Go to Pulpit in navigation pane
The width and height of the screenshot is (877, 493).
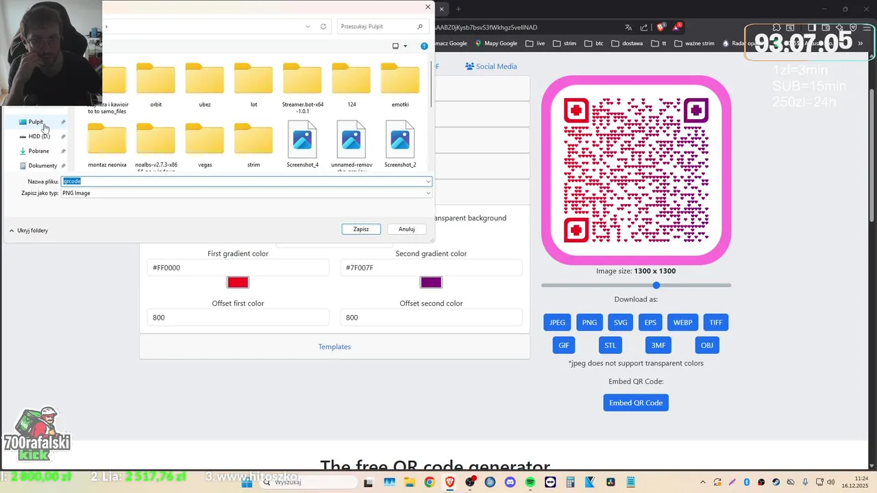coord(36,122)
